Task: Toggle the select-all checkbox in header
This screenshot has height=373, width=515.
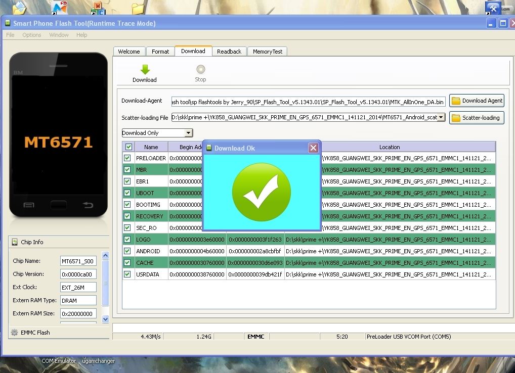Action: click(x=128, y=147)
